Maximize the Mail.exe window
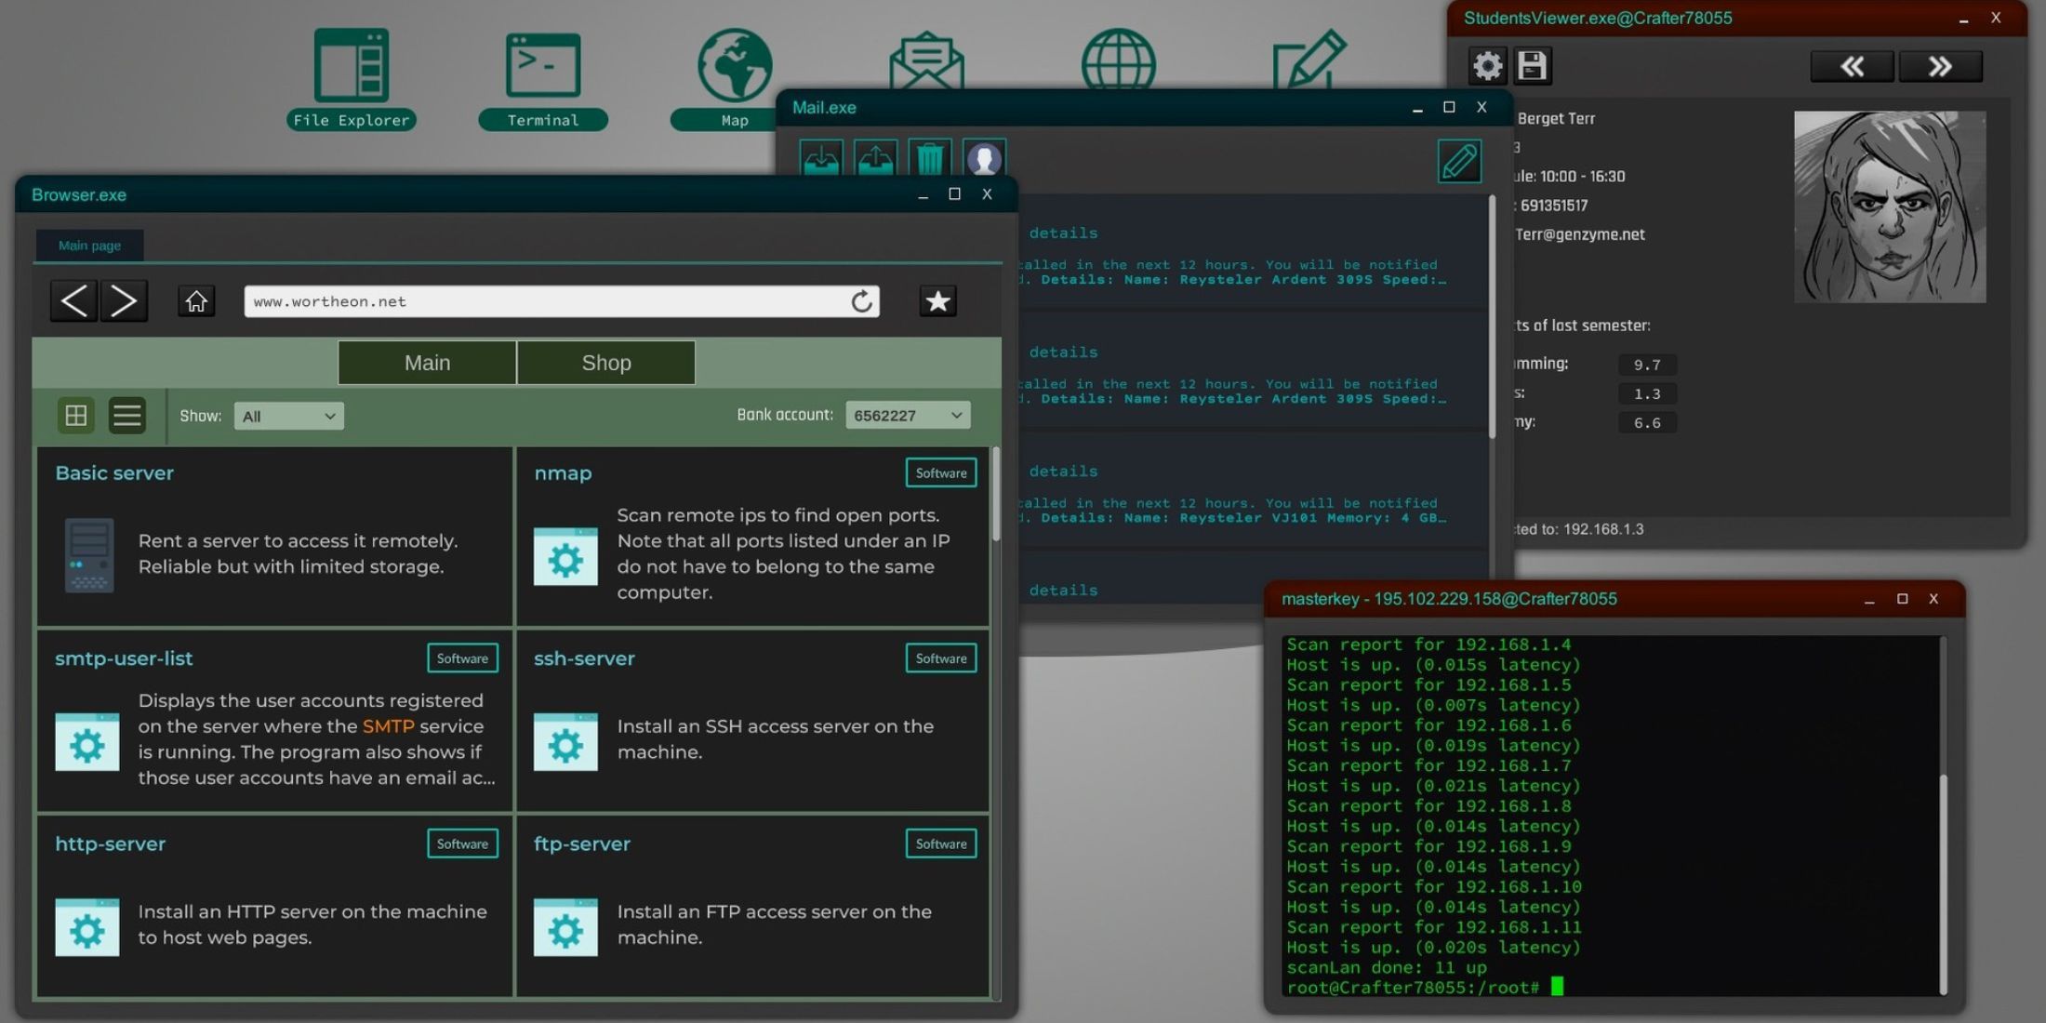 coord(1449,107)
